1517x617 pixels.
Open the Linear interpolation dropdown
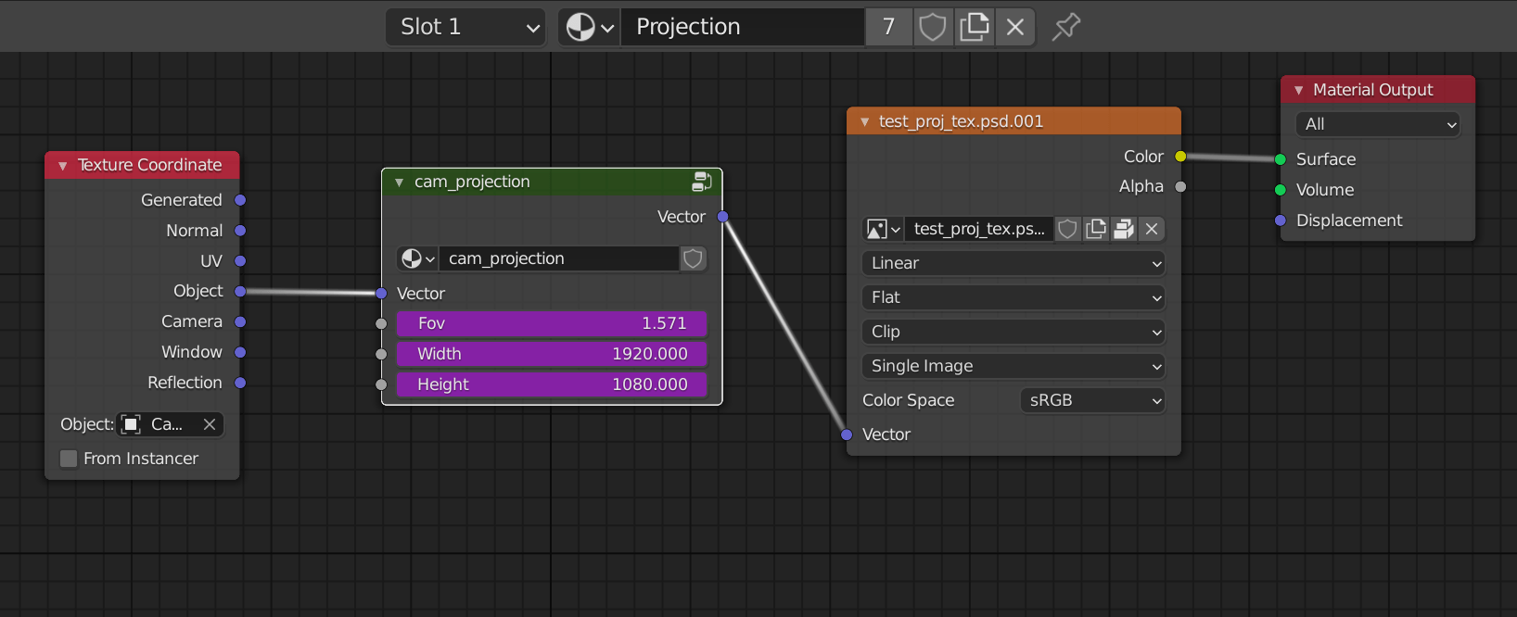[x=1013, y=263]
